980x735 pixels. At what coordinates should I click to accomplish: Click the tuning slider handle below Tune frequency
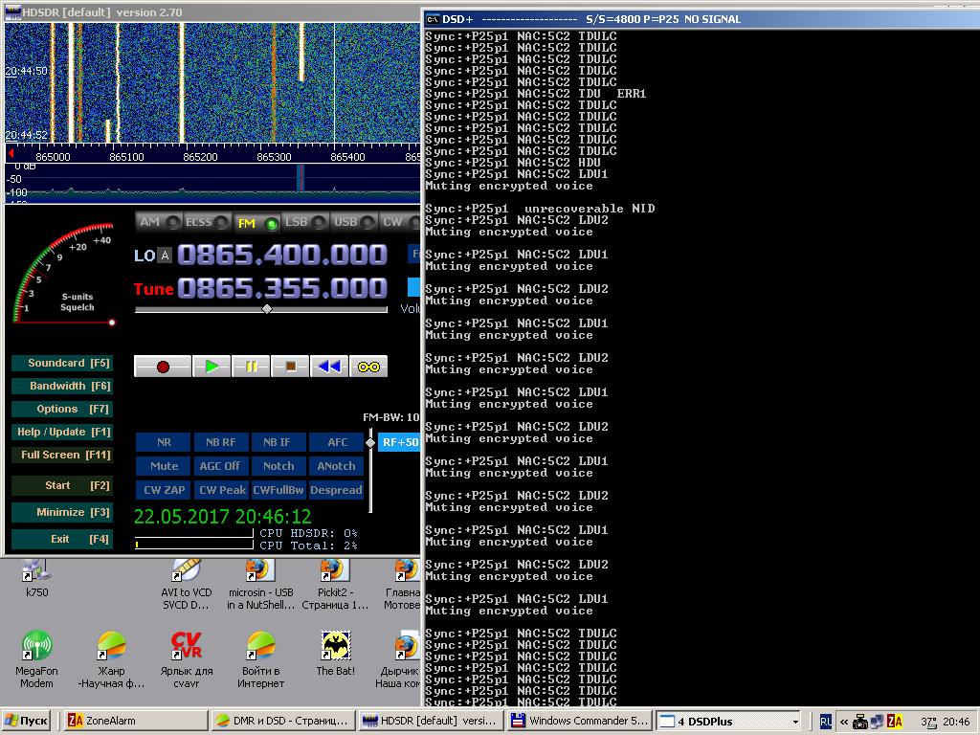(267, 309)
